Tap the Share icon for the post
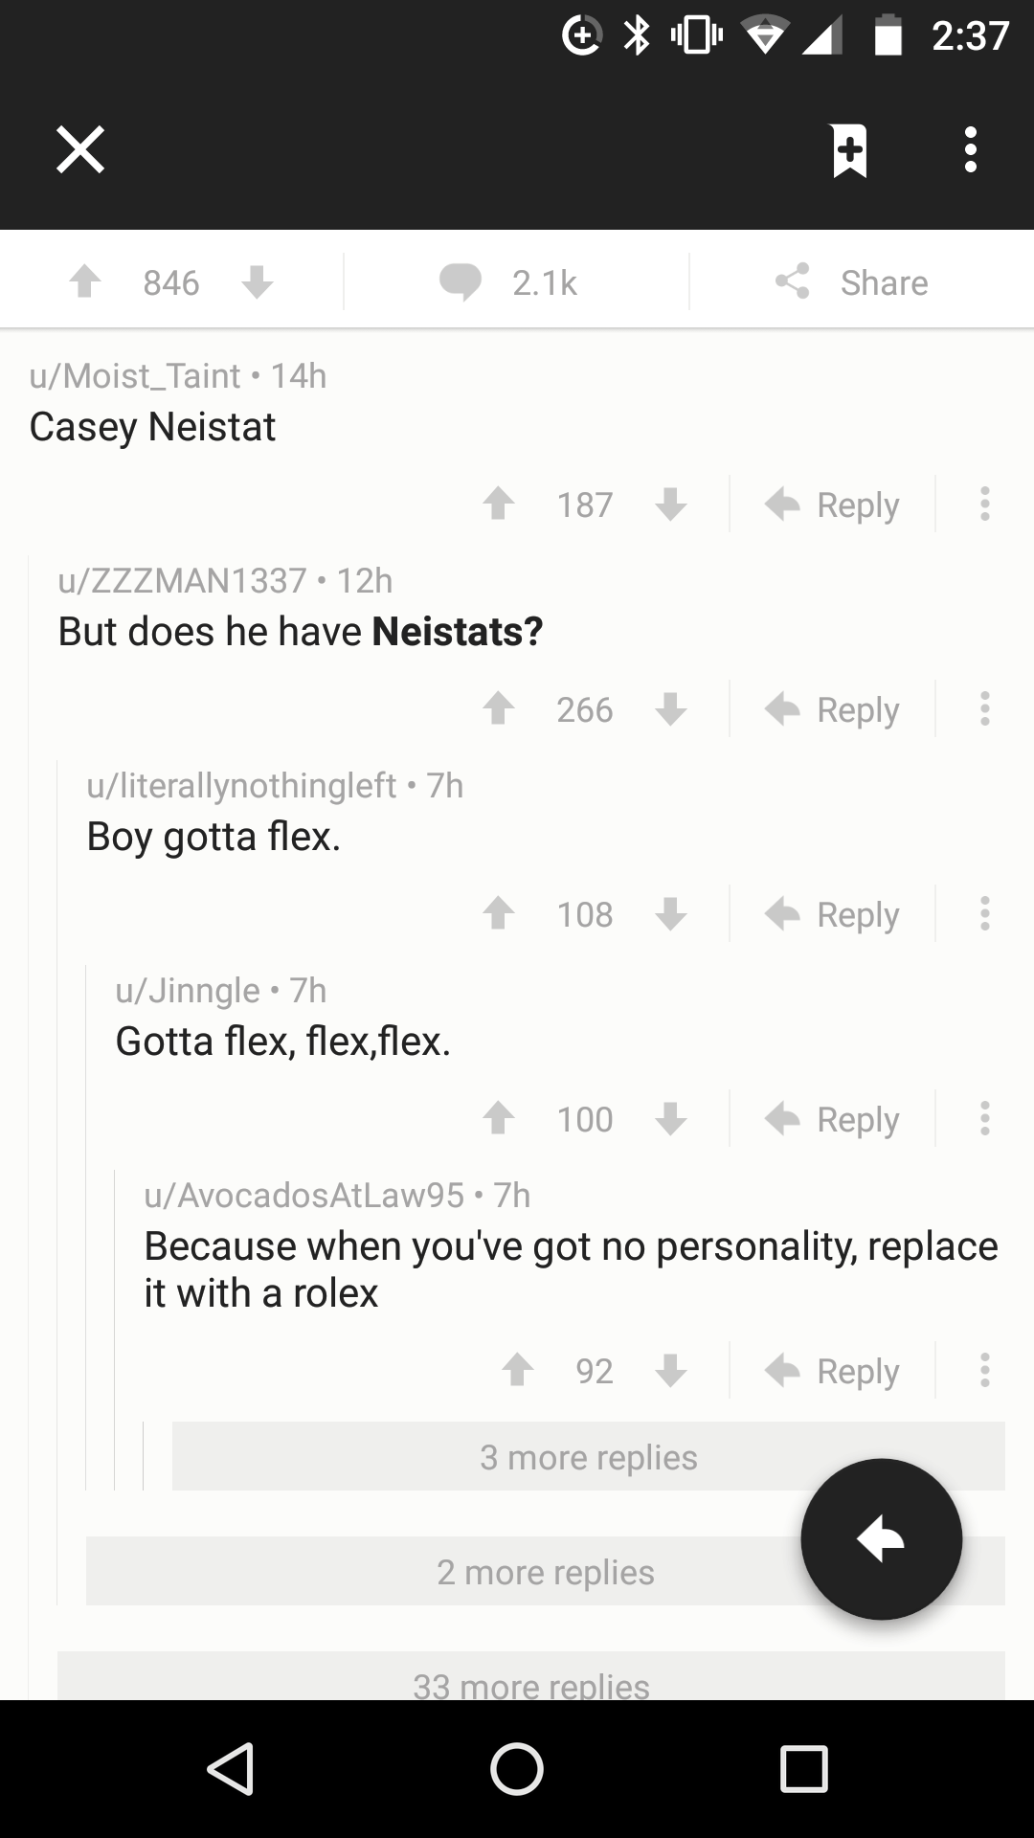The image size is (1034, 1838). [793, 281]
